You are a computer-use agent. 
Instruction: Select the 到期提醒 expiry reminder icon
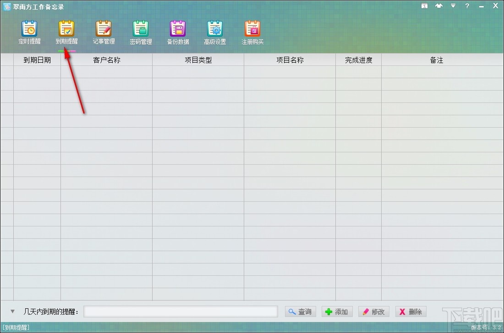(66, 32)
